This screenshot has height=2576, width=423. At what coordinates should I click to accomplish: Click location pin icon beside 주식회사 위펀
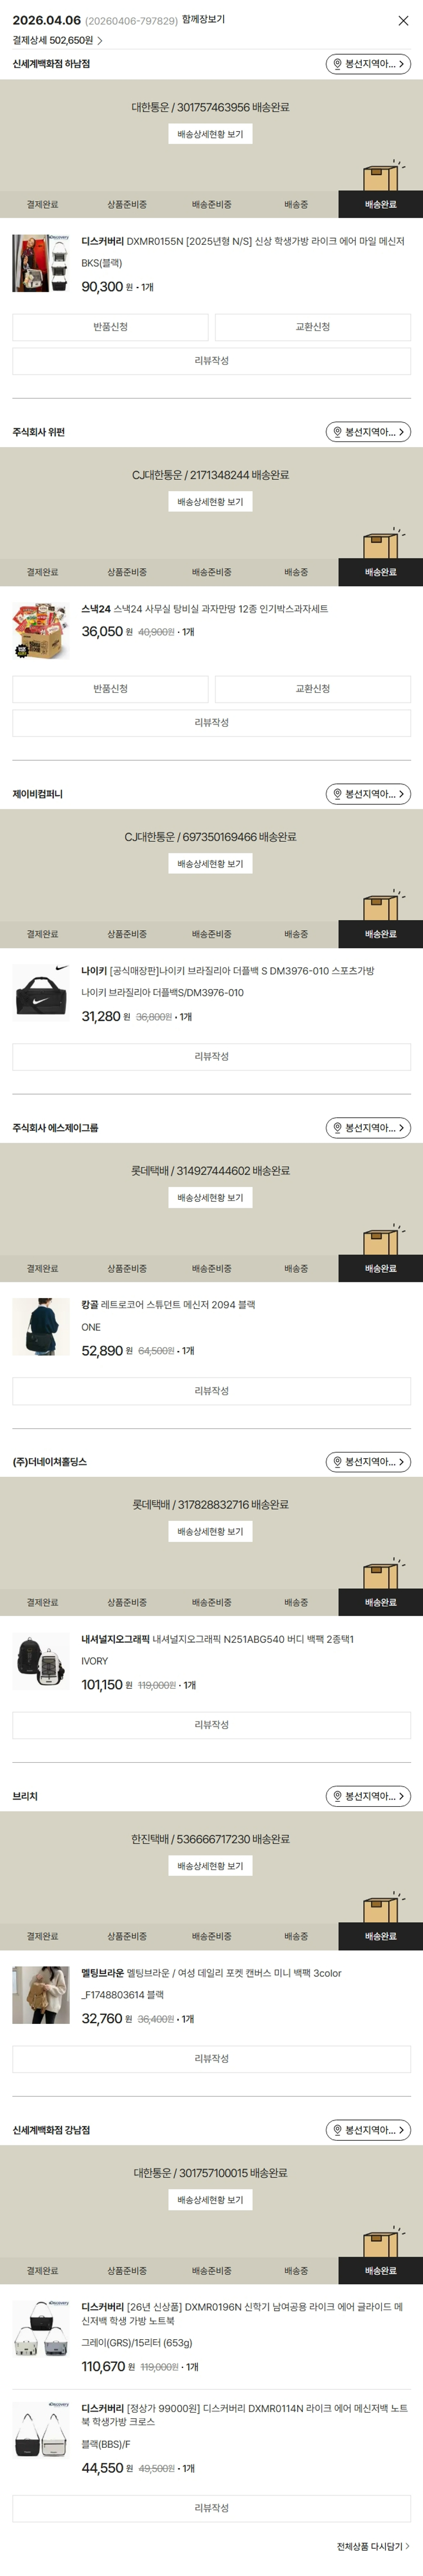click(x=337, y=432)
